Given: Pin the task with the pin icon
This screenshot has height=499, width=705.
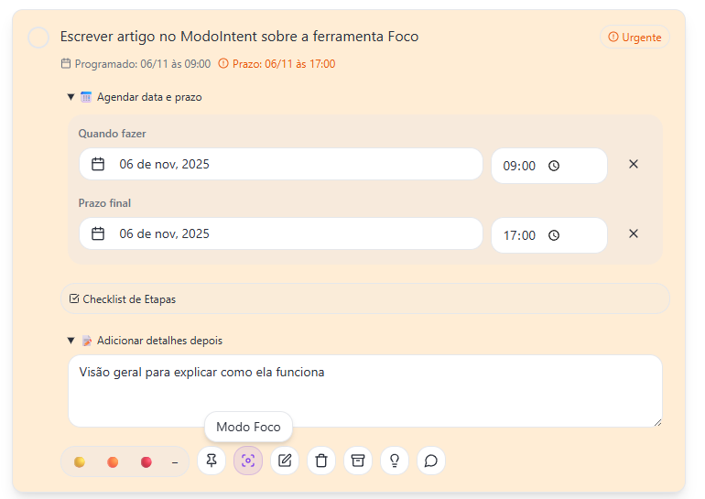Looking at the screenshot, I should click(211, 461).
